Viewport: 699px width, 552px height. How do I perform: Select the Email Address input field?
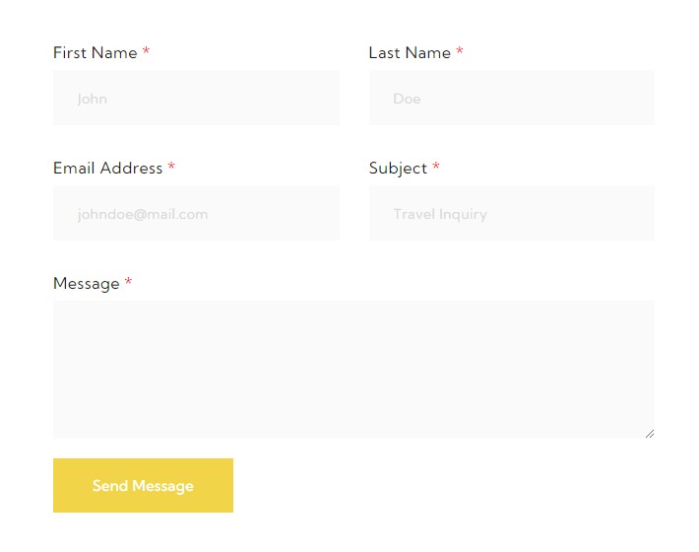point(196,213)
